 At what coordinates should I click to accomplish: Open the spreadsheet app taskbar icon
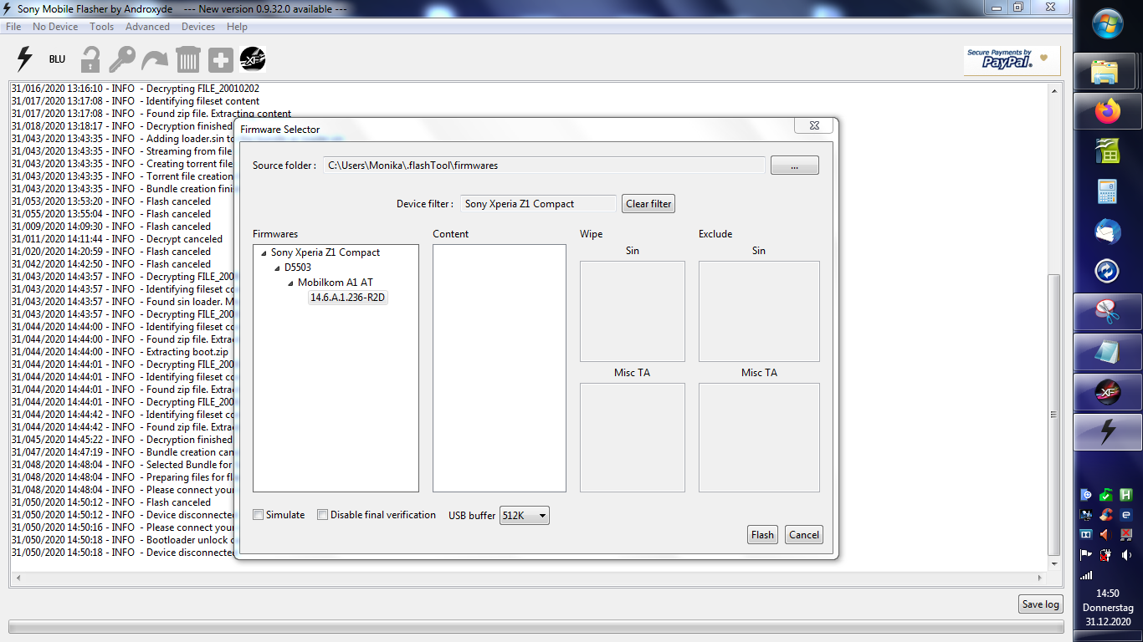pyautogui.click(x=1108, y=151)
